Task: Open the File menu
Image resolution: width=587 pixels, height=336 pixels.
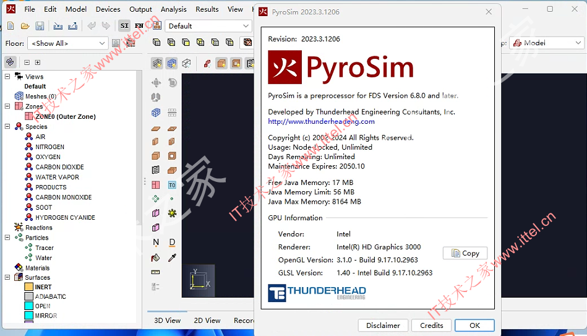Action: [30, 9]
